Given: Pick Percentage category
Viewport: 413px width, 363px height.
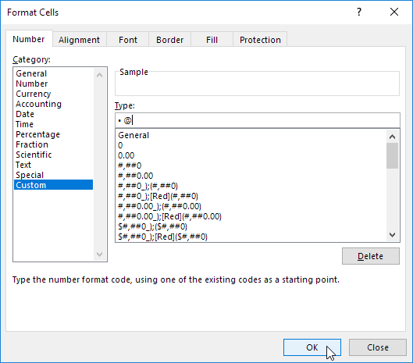Looking at the screenshot, I should point(53,134).
